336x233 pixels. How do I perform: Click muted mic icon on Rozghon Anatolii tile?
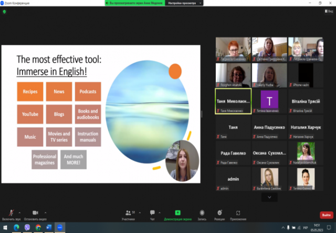tap(218, 85)
